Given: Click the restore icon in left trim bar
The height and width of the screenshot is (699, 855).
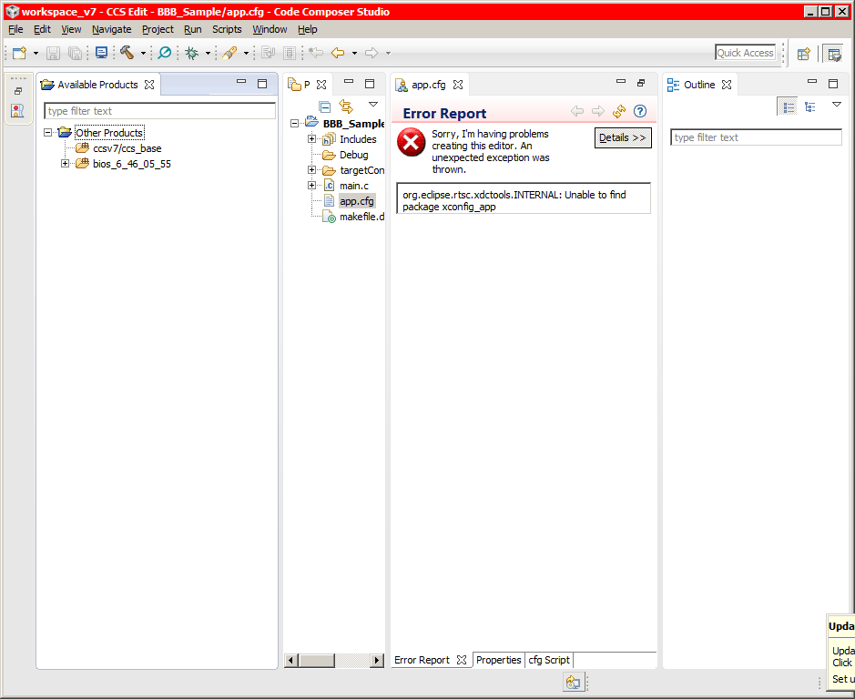Looking at the screenshot, I should pyautogui.click(x=18, y=91).
